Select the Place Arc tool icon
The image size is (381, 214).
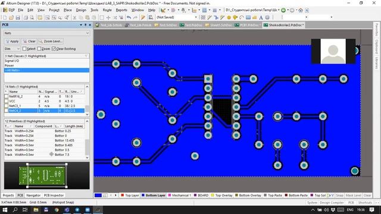pos(242,17)
